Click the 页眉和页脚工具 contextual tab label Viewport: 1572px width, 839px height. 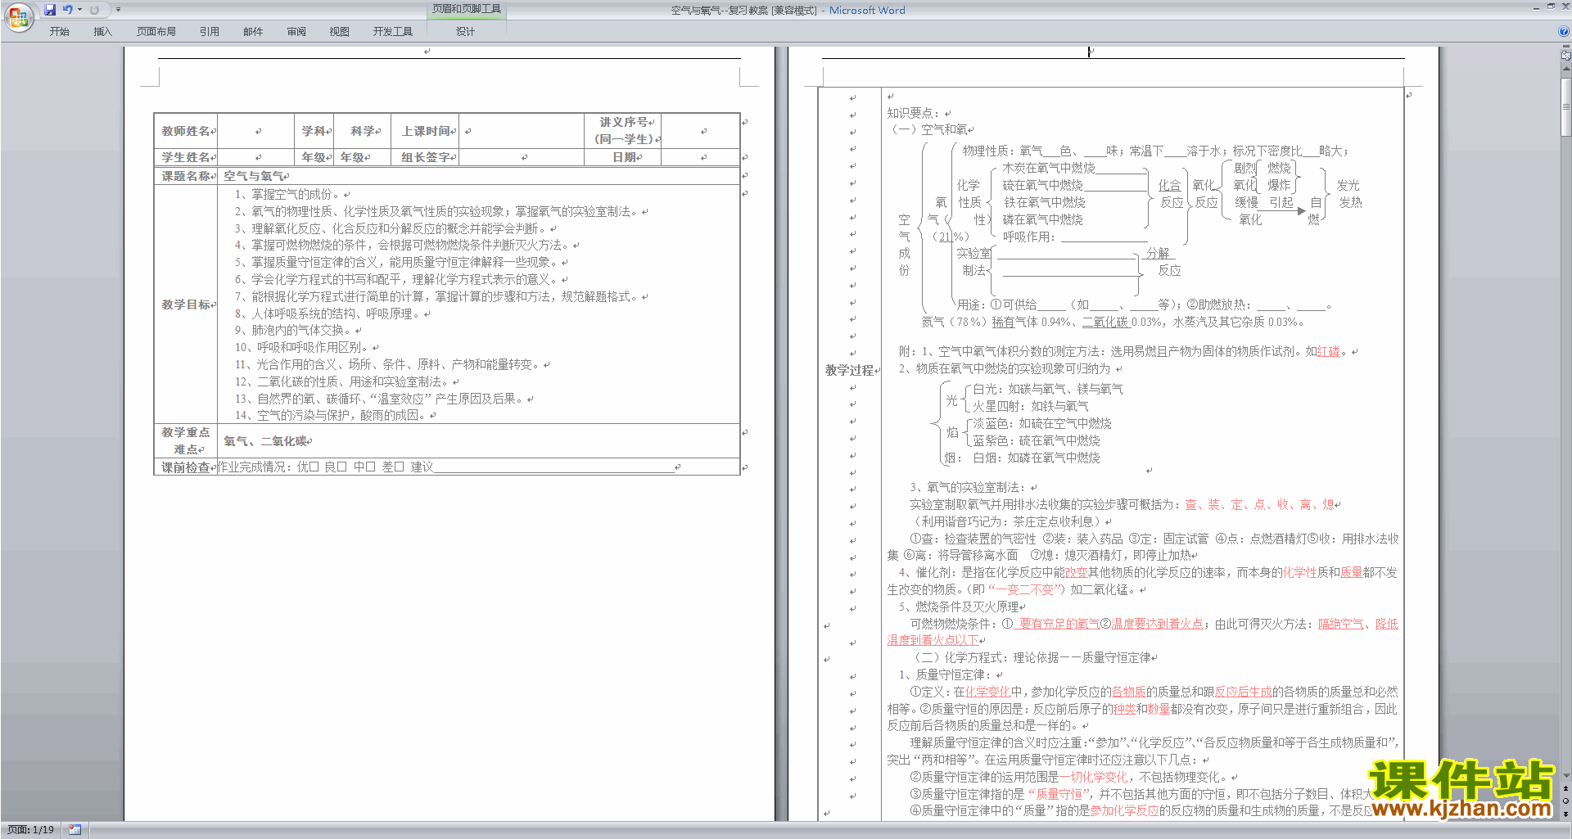pyautogui.click(x=467, y=9)
